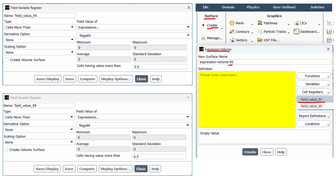Enable Create Volume Surface for field_value_95
This screenshot has width=336, height=179.
(x=7, y=60)
